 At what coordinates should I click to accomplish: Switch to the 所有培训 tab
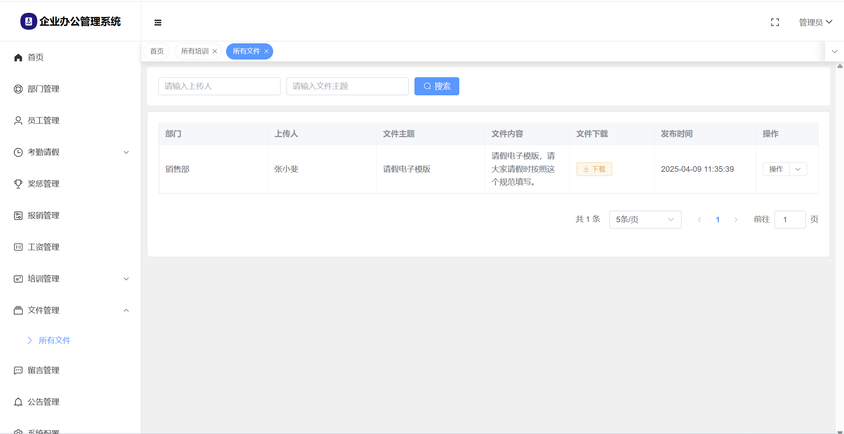pyautogui.click(x=194, y=51)
